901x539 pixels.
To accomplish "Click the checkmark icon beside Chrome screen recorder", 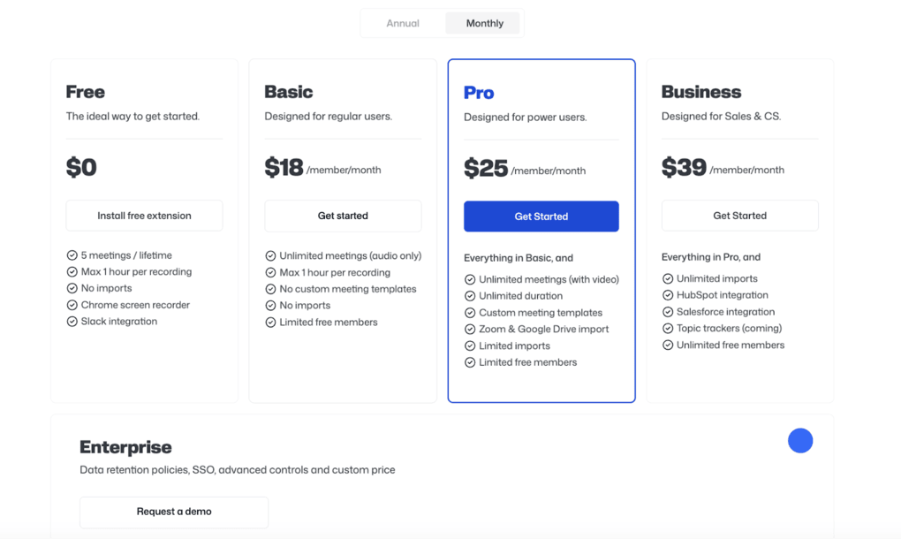I will pos(72,304).
